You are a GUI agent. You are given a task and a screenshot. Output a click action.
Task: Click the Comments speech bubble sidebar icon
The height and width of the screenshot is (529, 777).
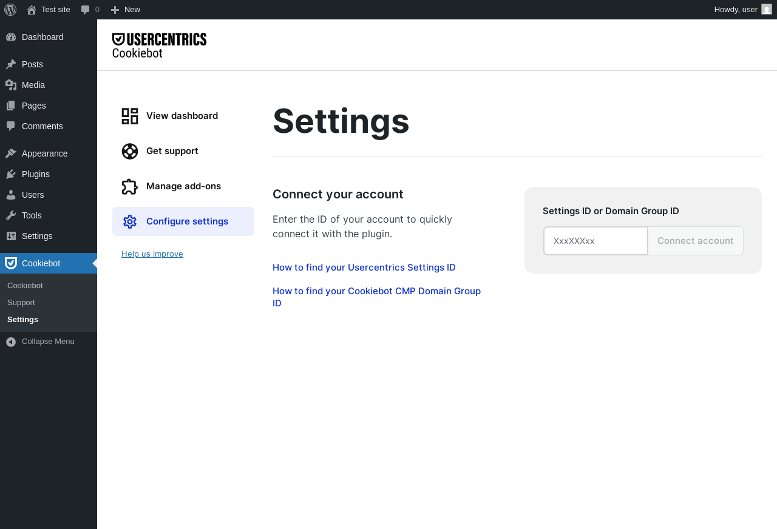click(11, 126)
